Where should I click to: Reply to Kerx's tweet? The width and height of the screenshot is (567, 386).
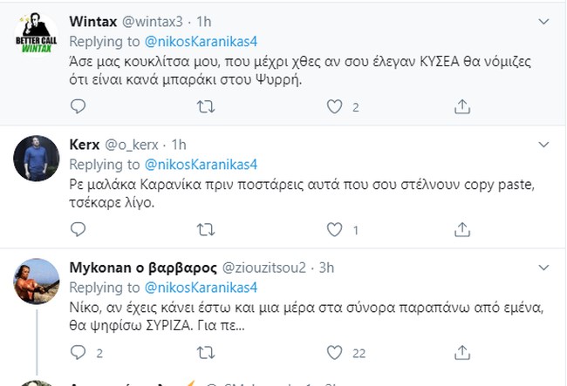tap(78, 230)
